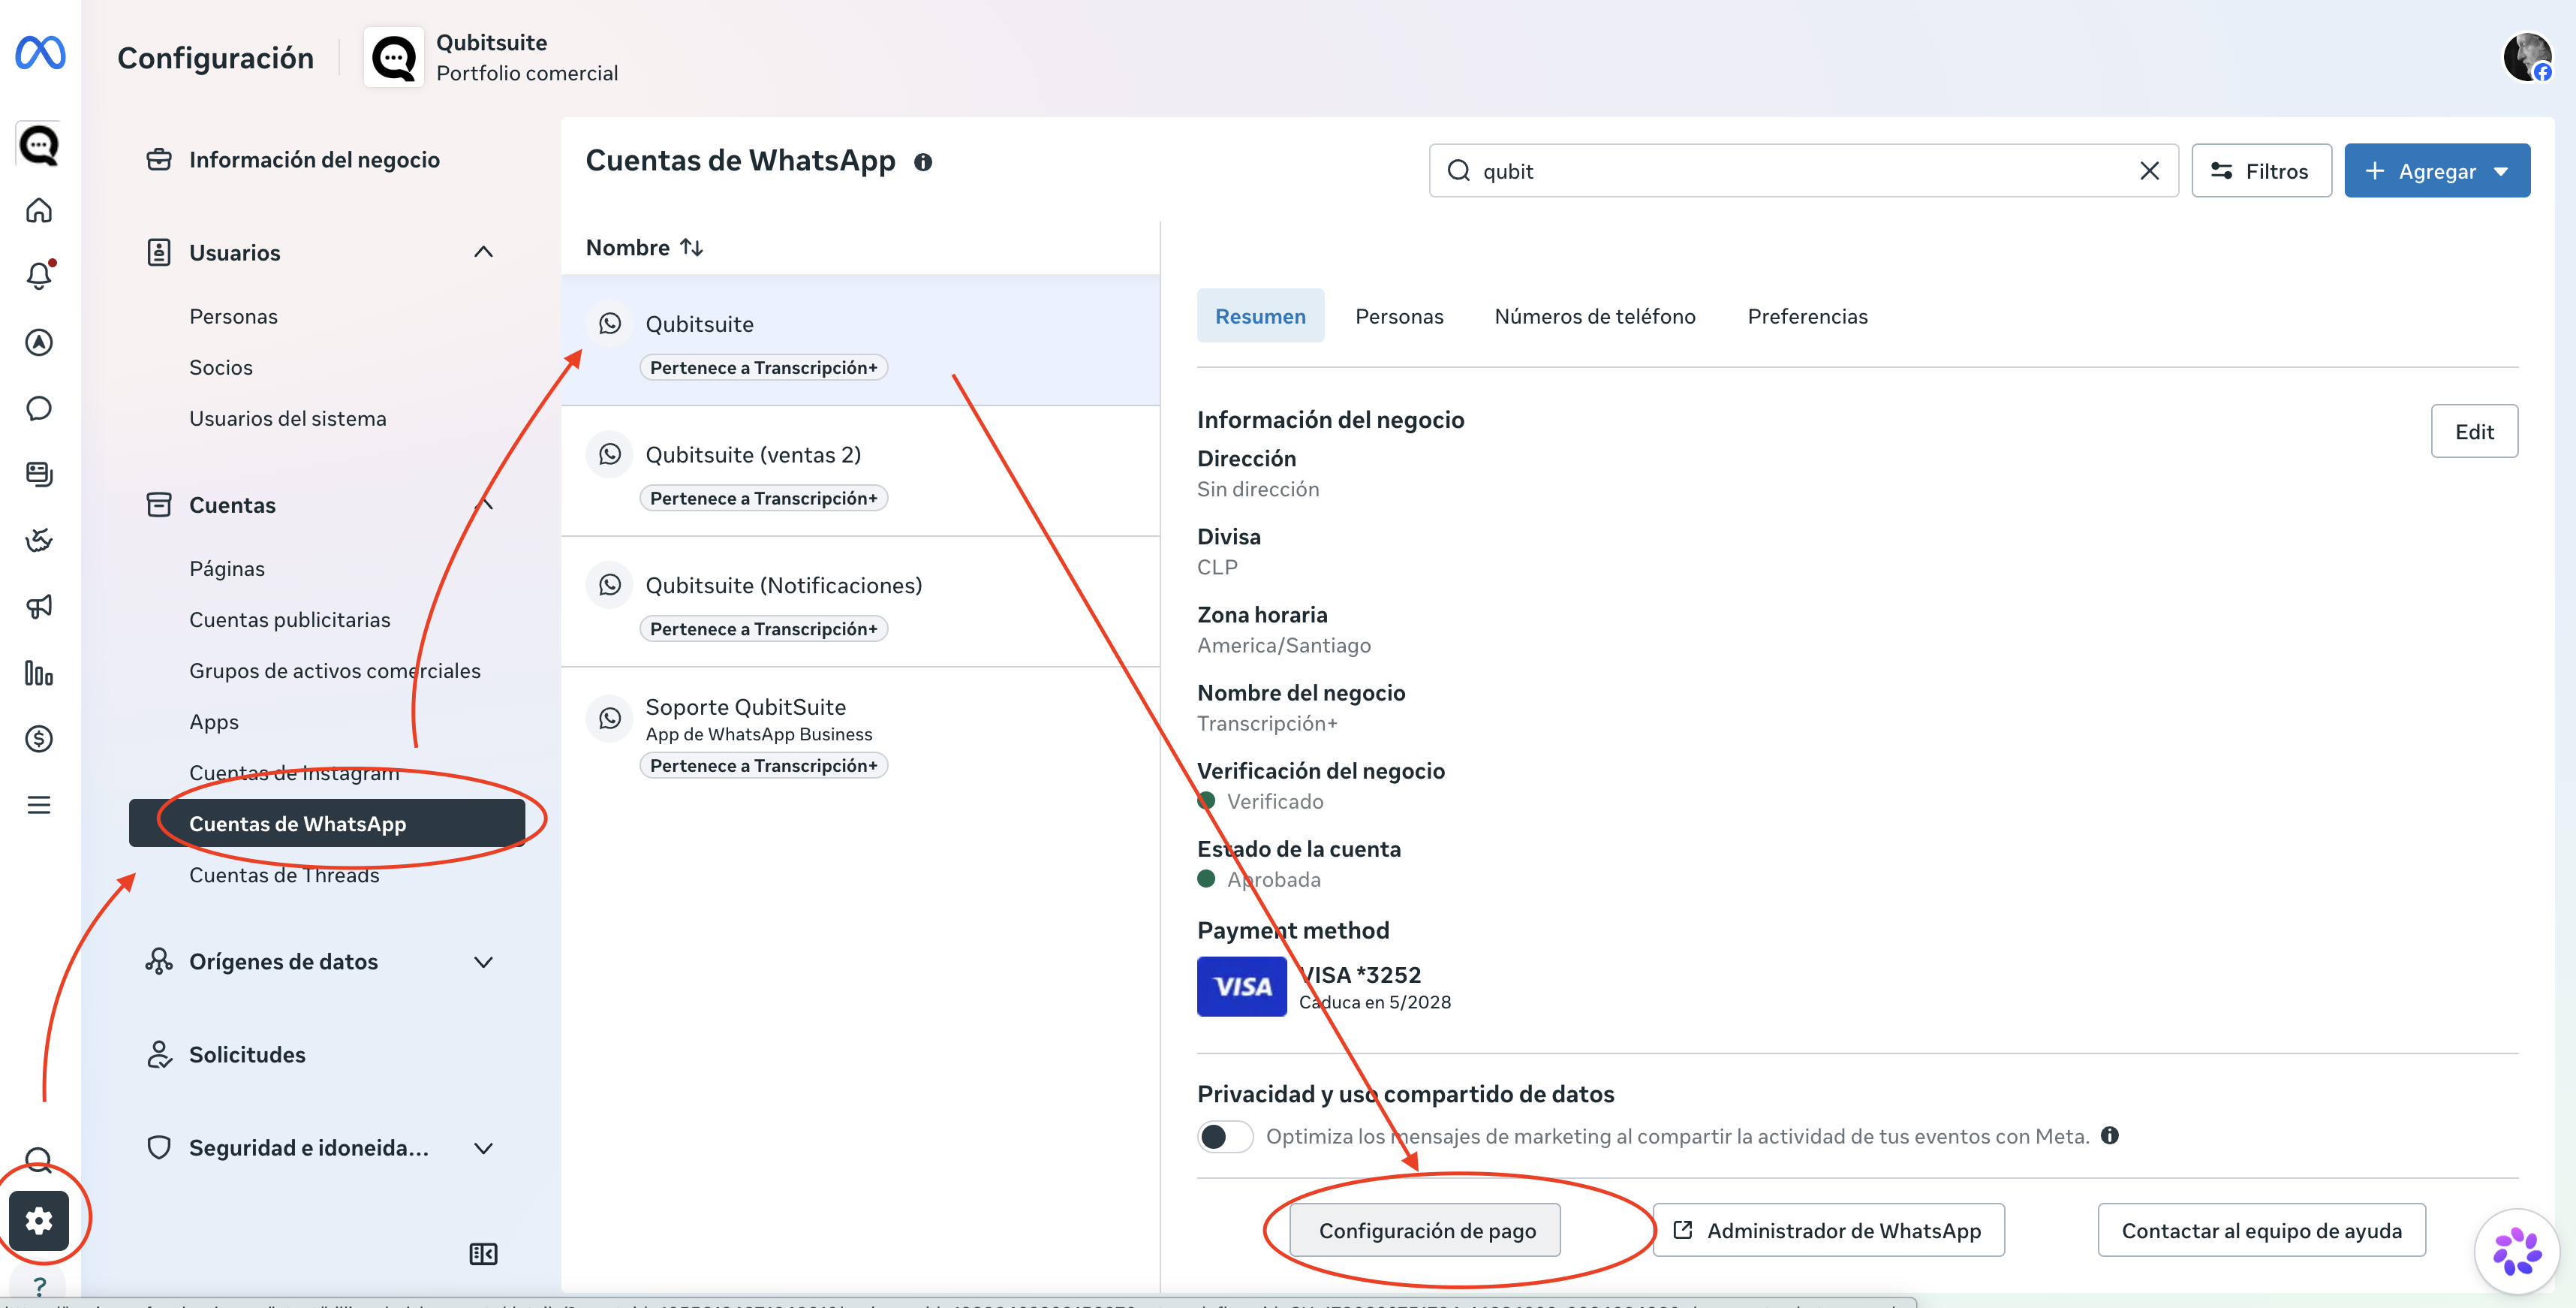
Task: Go to Home icon in left rail
Action: coord(39,210)
